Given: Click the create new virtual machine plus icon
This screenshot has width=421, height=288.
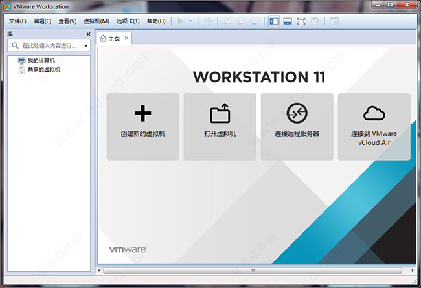Looking at the screenshot, I should pos(142,114).
